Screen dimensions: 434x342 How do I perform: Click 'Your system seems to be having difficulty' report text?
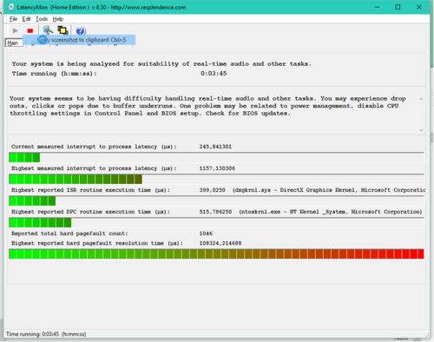[207, 106]
